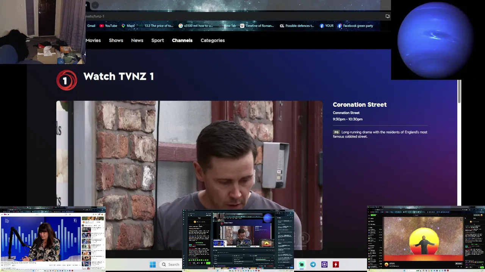Open the Categories navigation item
Image resolution: width=485 pixels, height=272 pixels.
click(x=213, y=40)
